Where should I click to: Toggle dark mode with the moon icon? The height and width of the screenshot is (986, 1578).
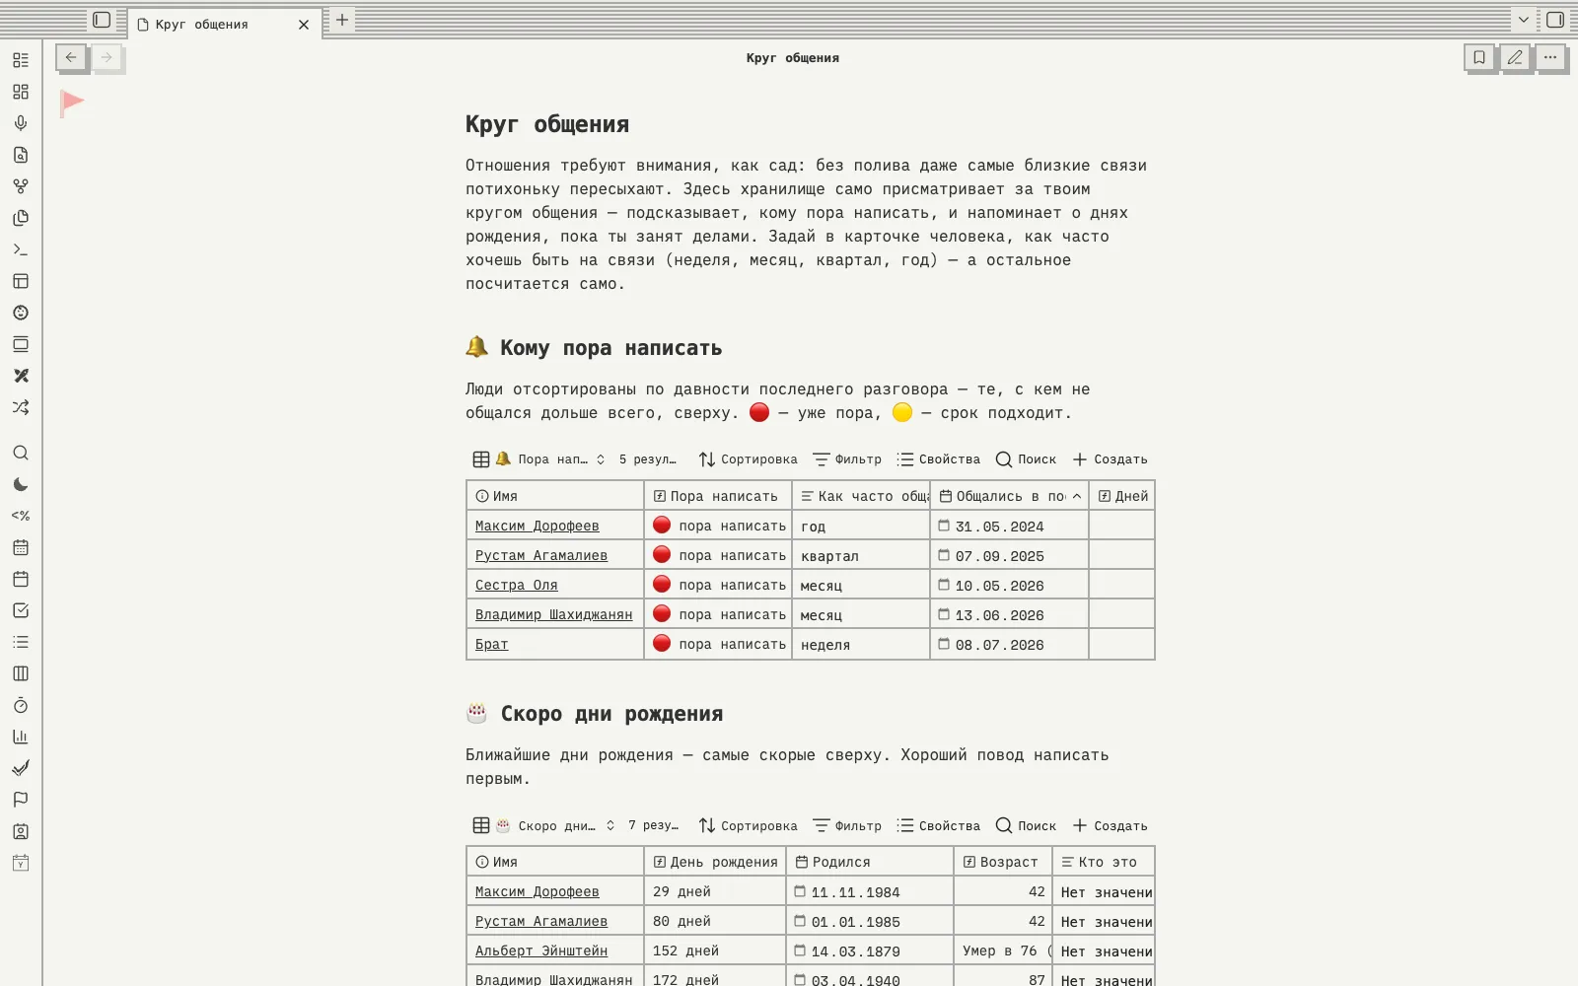21,484
